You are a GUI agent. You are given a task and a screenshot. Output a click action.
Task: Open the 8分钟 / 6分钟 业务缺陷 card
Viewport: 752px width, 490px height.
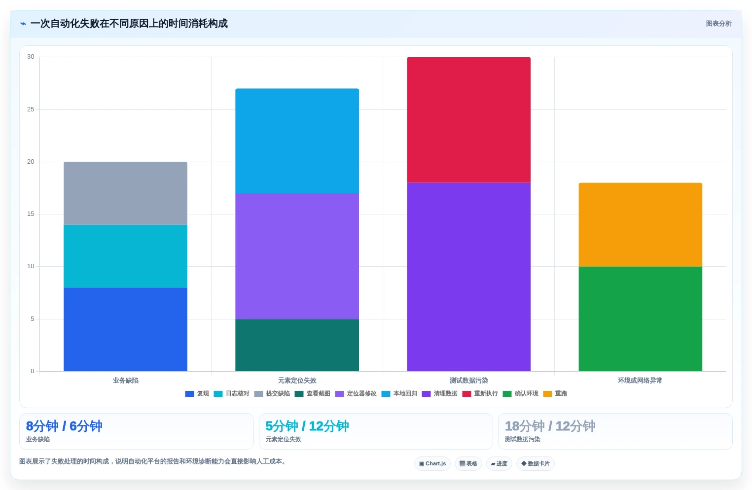(x=137, y=431)
